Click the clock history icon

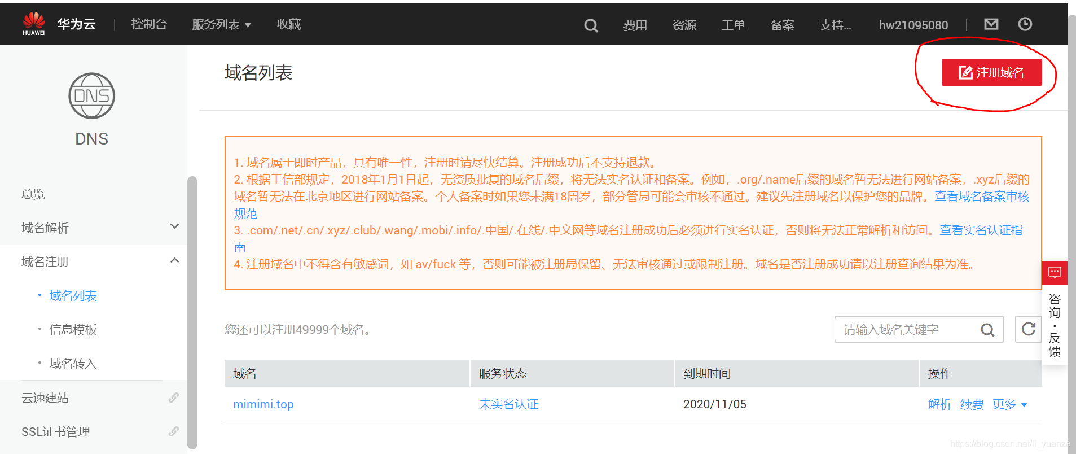[x=1025, y=24]
